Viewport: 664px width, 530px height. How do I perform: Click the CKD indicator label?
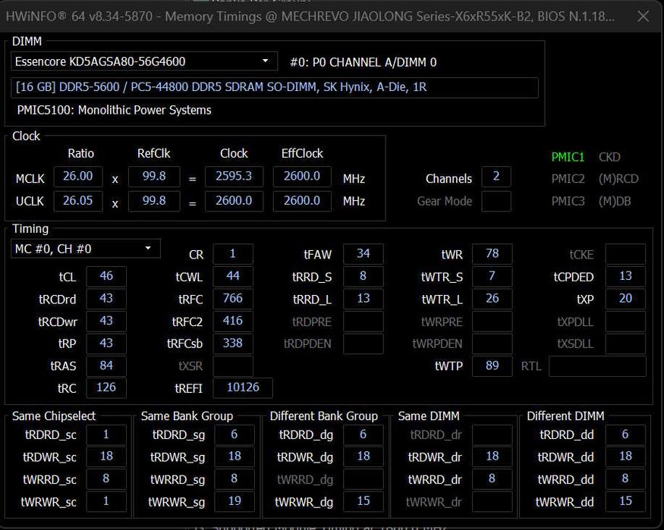click(609, 157)
